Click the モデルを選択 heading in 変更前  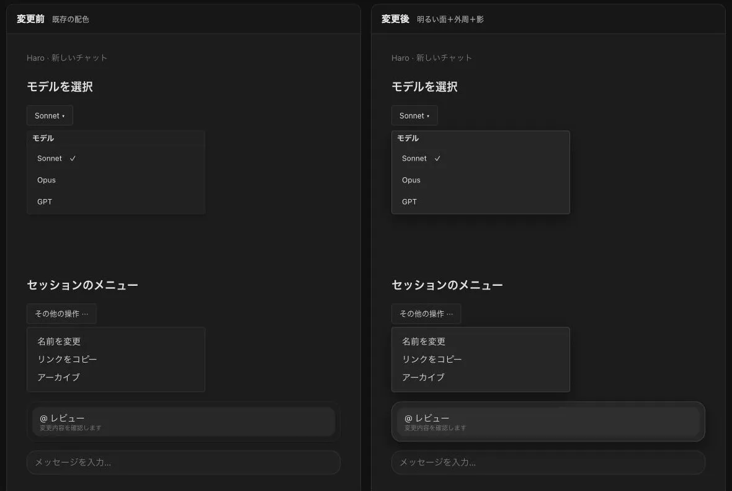[x=60, y=87]
